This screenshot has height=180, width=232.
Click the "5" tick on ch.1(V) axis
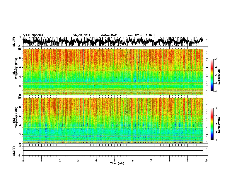pyautogui.click(x=20, y=37)
